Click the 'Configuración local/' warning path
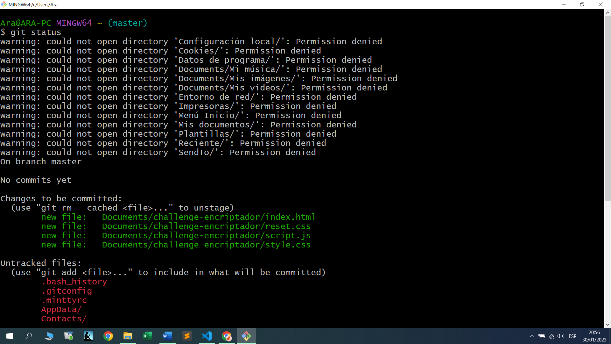Screen dimensions: 611x344 click(229, 41)
